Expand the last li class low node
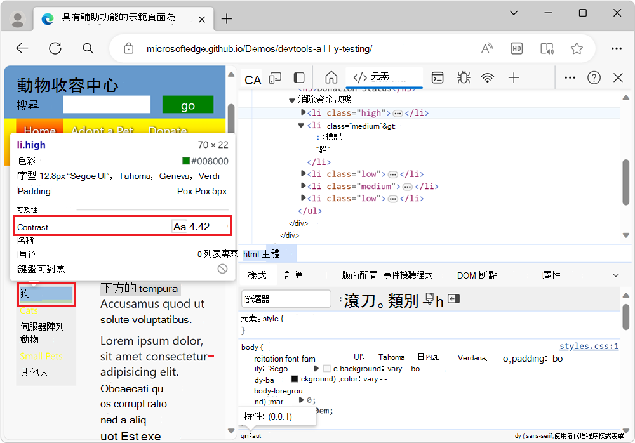The width and height of the screenshot is (635, 443). (x=304, y=198)
